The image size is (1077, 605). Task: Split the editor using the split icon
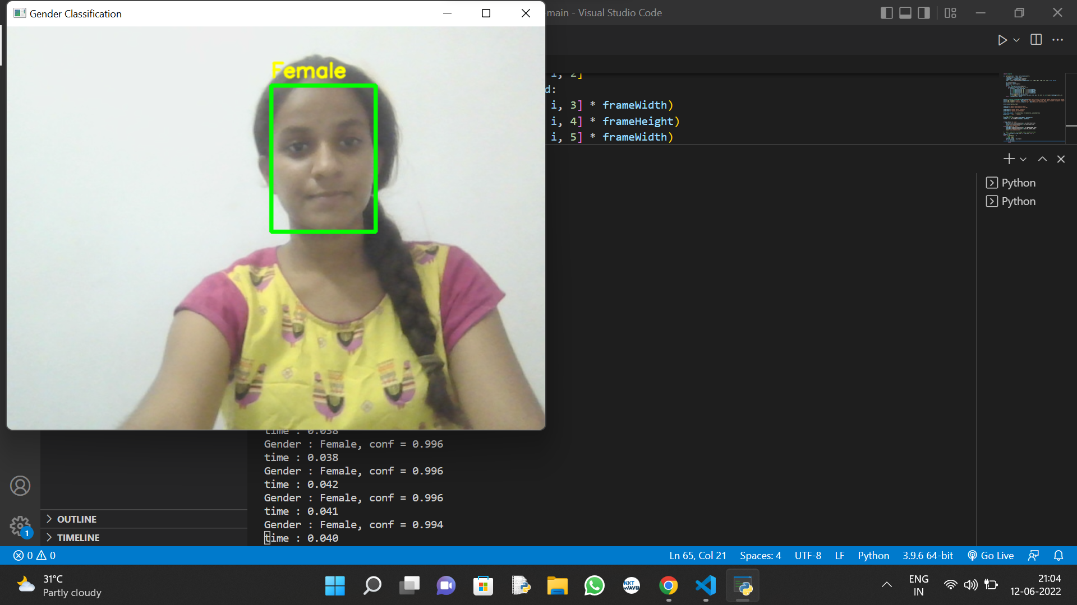1036,40
